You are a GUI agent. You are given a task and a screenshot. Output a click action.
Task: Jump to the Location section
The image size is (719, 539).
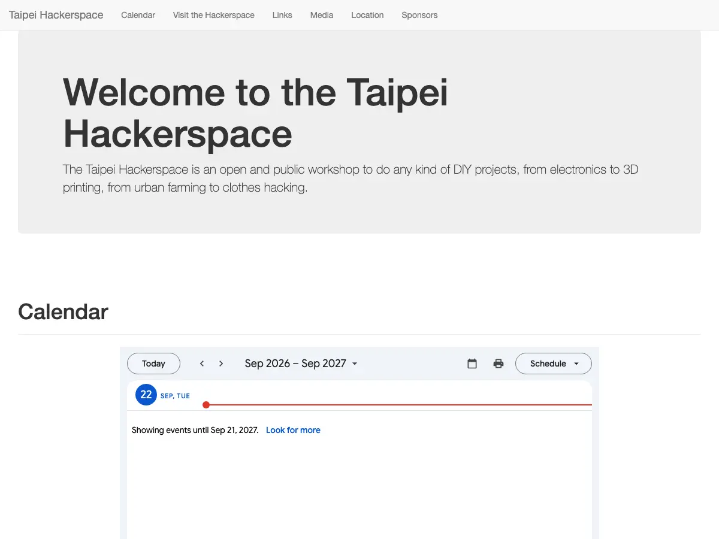[x=367, y=15]
